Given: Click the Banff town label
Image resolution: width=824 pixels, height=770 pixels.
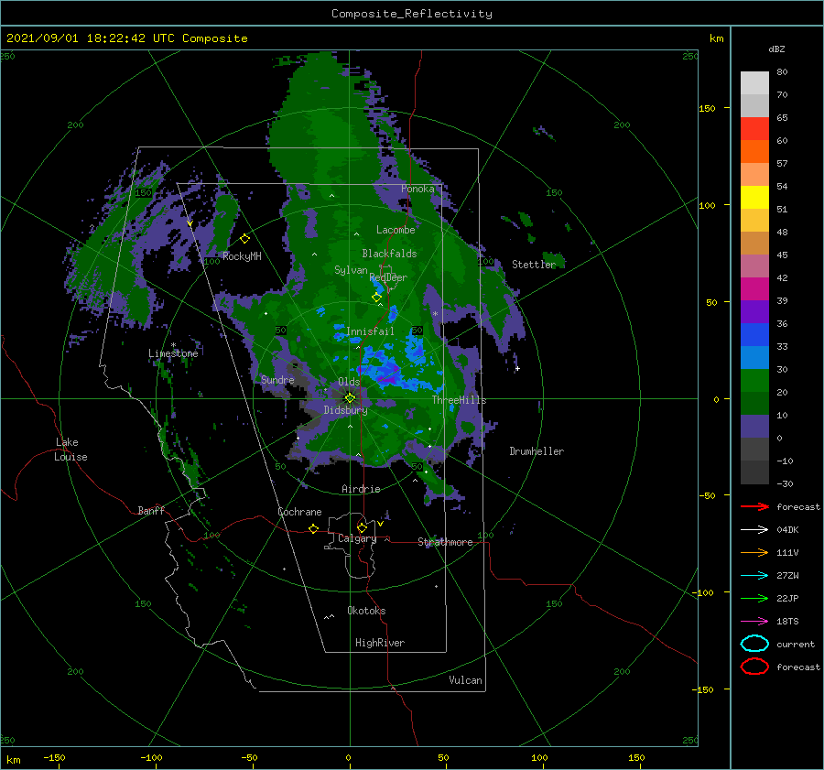Looking at the screenshot, I should (x=151, y=510).
